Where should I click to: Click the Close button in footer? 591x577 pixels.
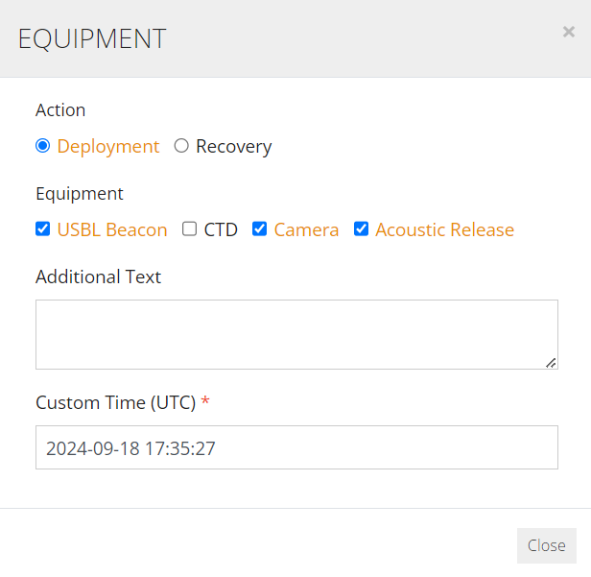pos(547,545)
